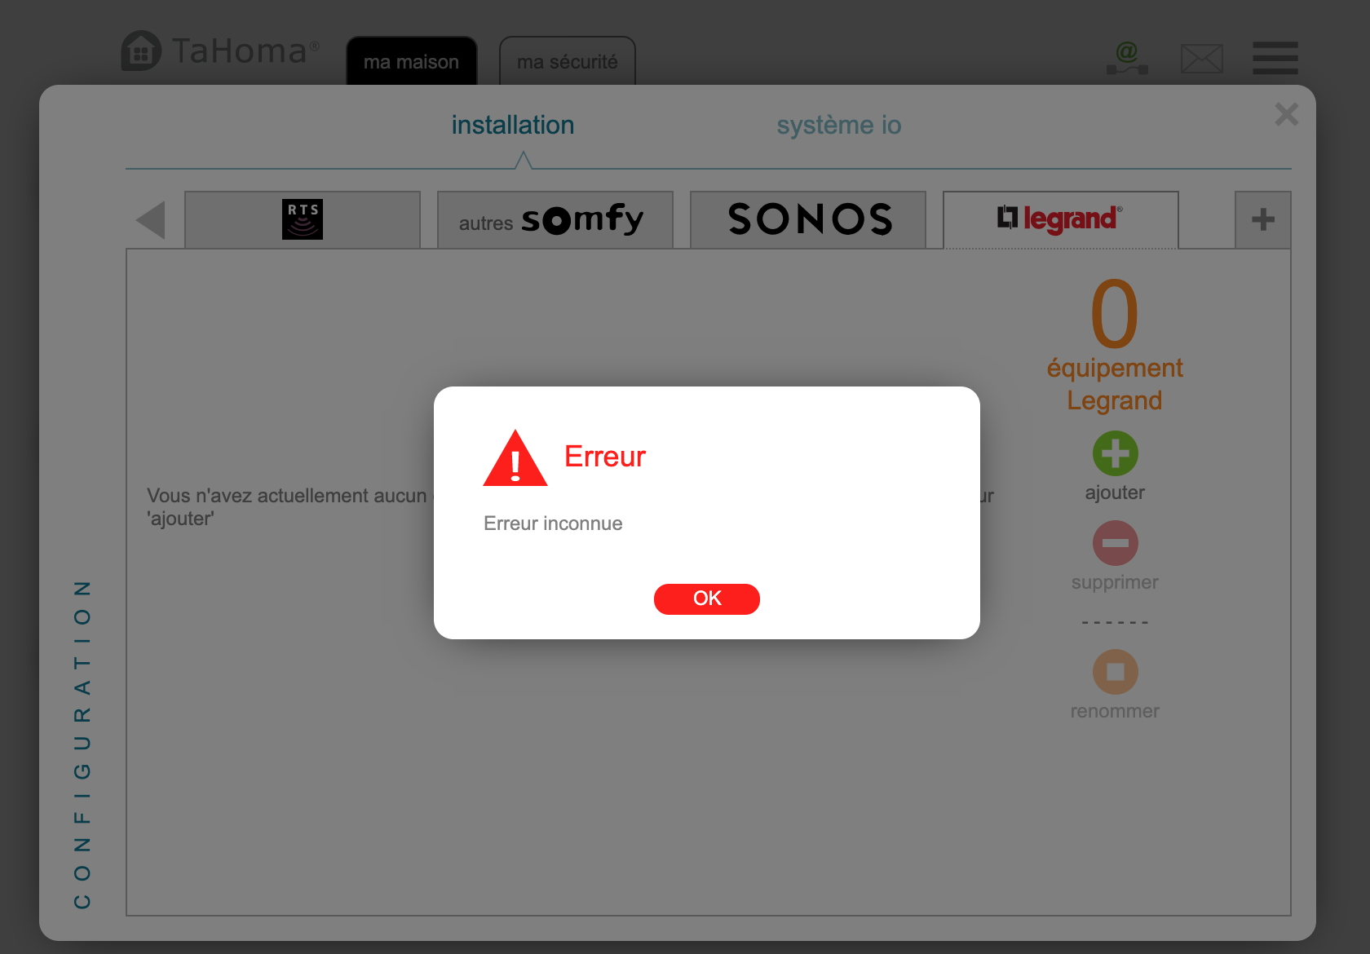Click the @ network connection icon
The width and height of the screenshot is (1370, 954).
point(1127,58)
